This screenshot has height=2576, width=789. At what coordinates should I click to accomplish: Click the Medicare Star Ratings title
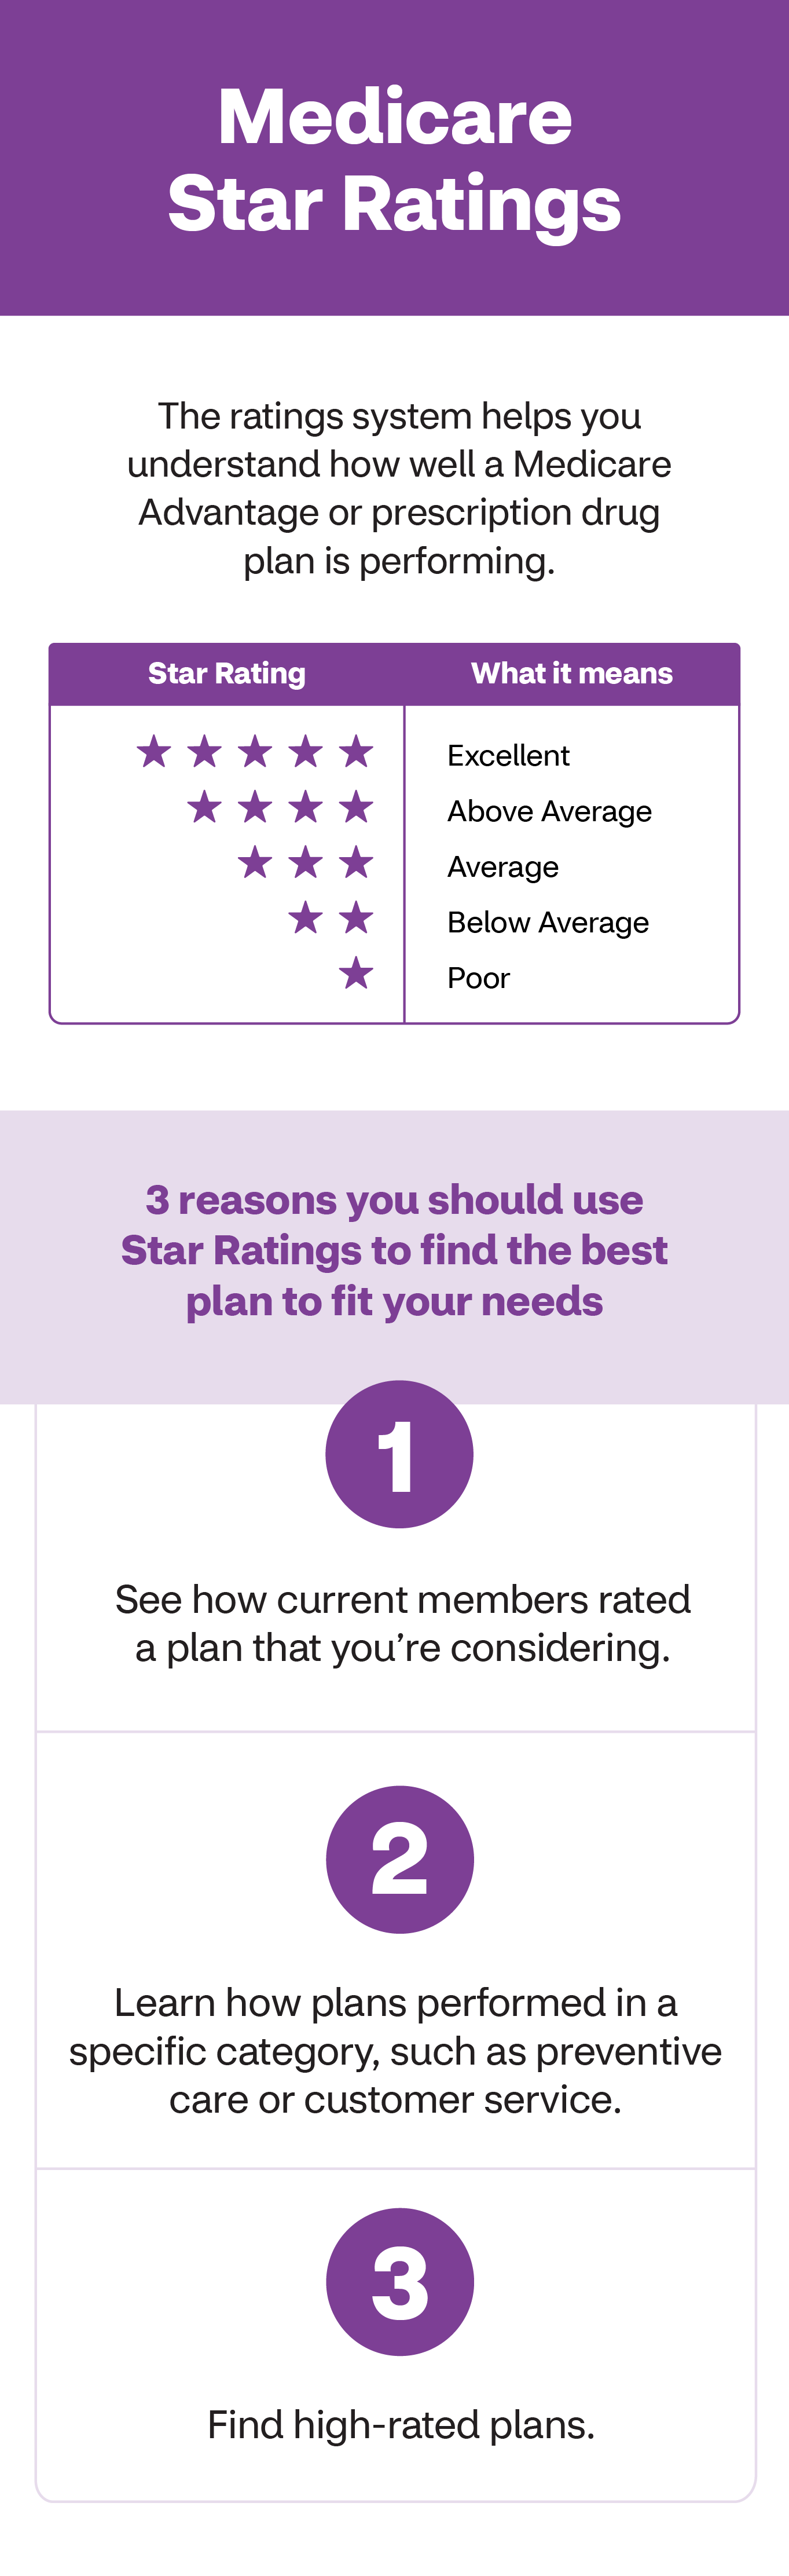(395, 160)
